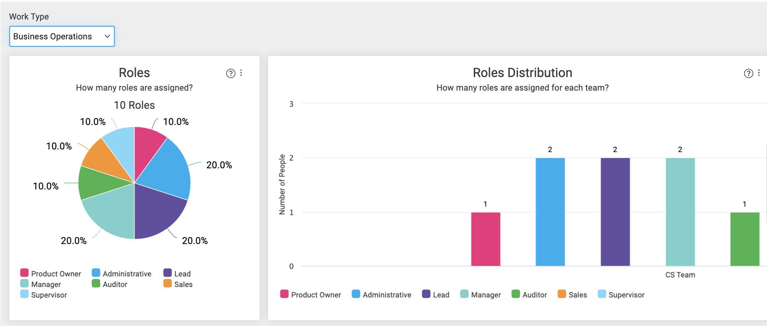767x326 pixels.
Task: Toggle Supervisor in the Roles pie legend
Action: click(44, 295)
